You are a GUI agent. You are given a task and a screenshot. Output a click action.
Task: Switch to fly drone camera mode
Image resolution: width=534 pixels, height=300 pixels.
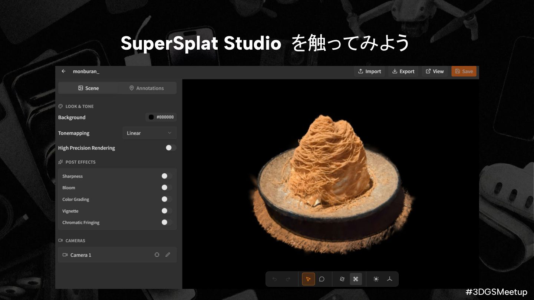pyautogui.click(x=356, y=279)
